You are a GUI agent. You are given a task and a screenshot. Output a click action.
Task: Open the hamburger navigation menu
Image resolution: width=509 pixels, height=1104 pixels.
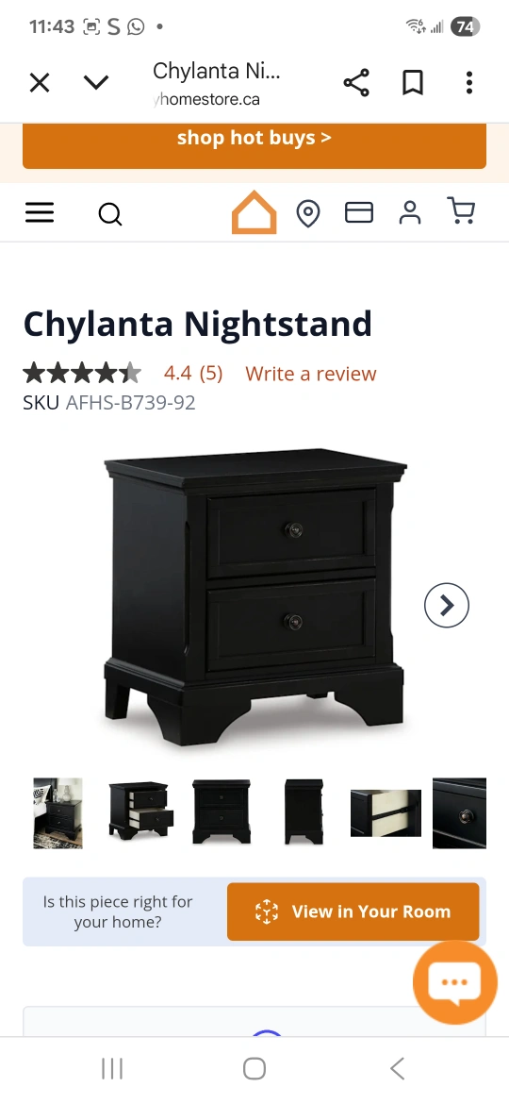[40, 212]
